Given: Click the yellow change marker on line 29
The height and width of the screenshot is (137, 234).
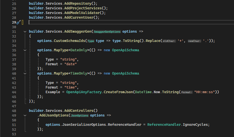Looking at the screenshot, I should [x=23, y=22].
